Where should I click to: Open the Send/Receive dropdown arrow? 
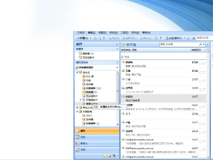(x=185, y=38)
